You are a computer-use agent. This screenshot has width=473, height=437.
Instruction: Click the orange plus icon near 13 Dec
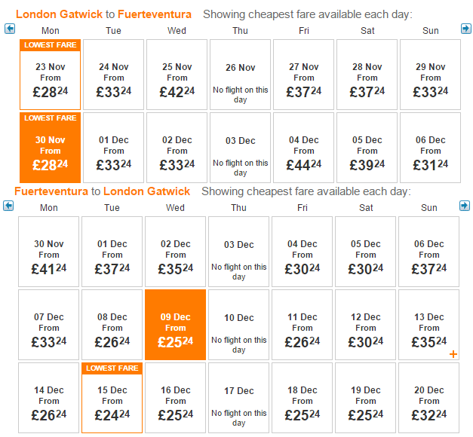point(453,354)
